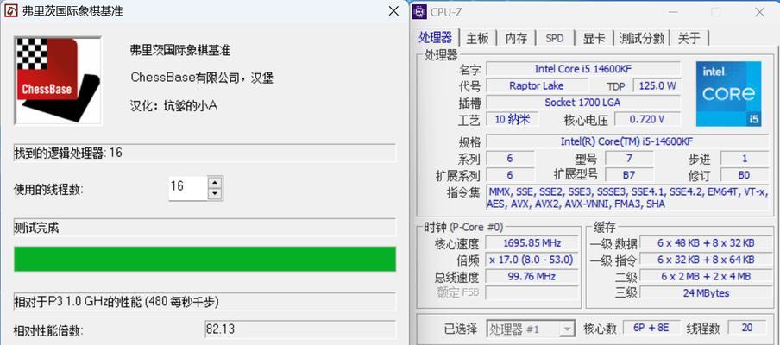Increase thread count with the up arrow
The image size is (780, 345).
point(215,183)
